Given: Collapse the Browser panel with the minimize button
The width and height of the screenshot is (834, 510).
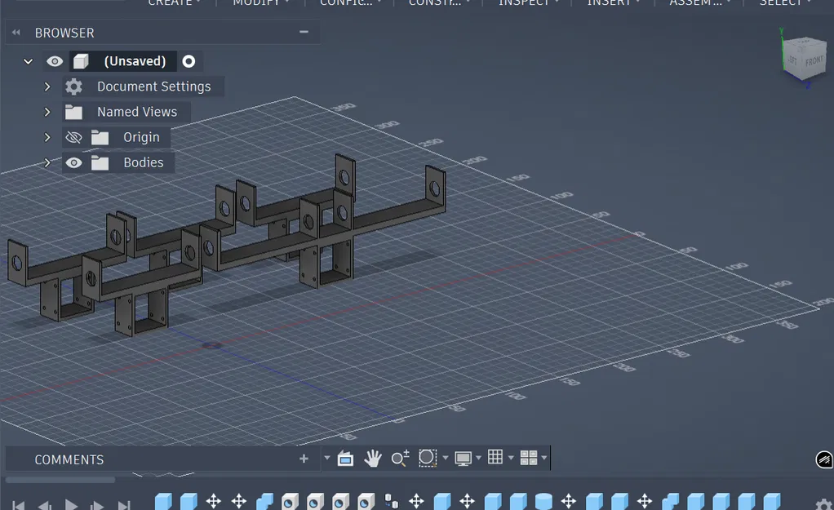Looking at the screenshot, I should click(304, 33).
